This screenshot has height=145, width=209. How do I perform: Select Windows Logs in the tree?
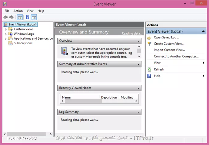click(24, 34)
